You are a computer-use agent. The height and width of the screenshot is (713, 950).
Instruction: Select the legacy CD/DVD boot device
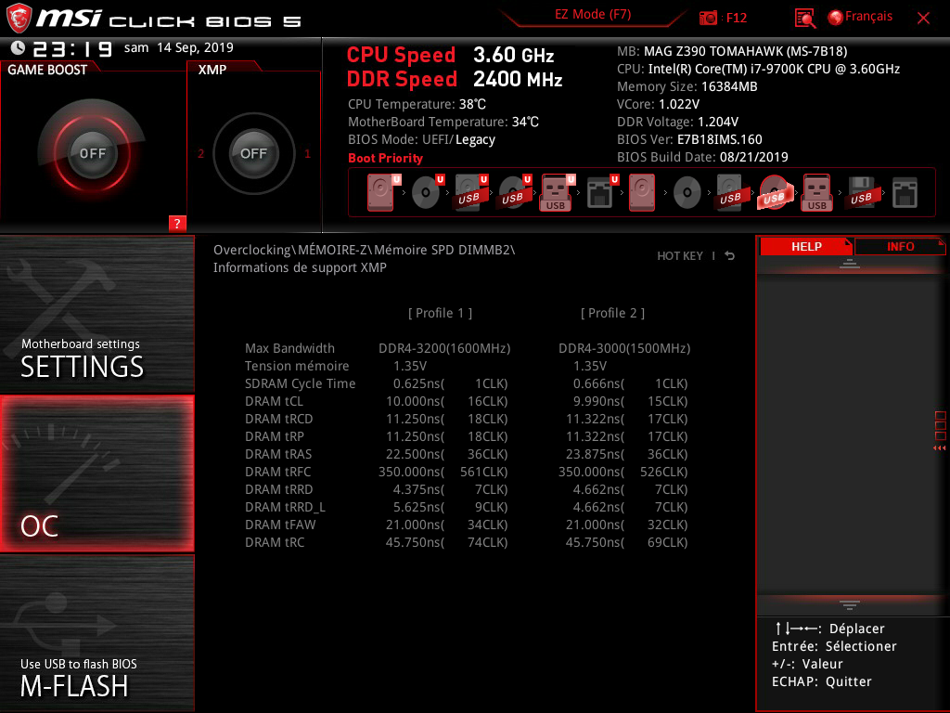[x=687, y=192]
